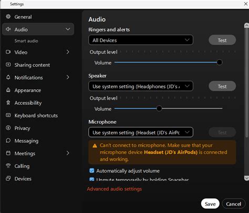249x213 pixels.
Task: Save the audio settings
Action: [210, 204]
